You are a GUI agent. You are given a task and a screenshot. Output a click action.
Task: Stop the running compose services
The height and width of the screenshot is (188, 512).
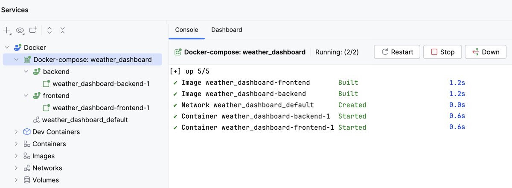(x=442, y=52)
